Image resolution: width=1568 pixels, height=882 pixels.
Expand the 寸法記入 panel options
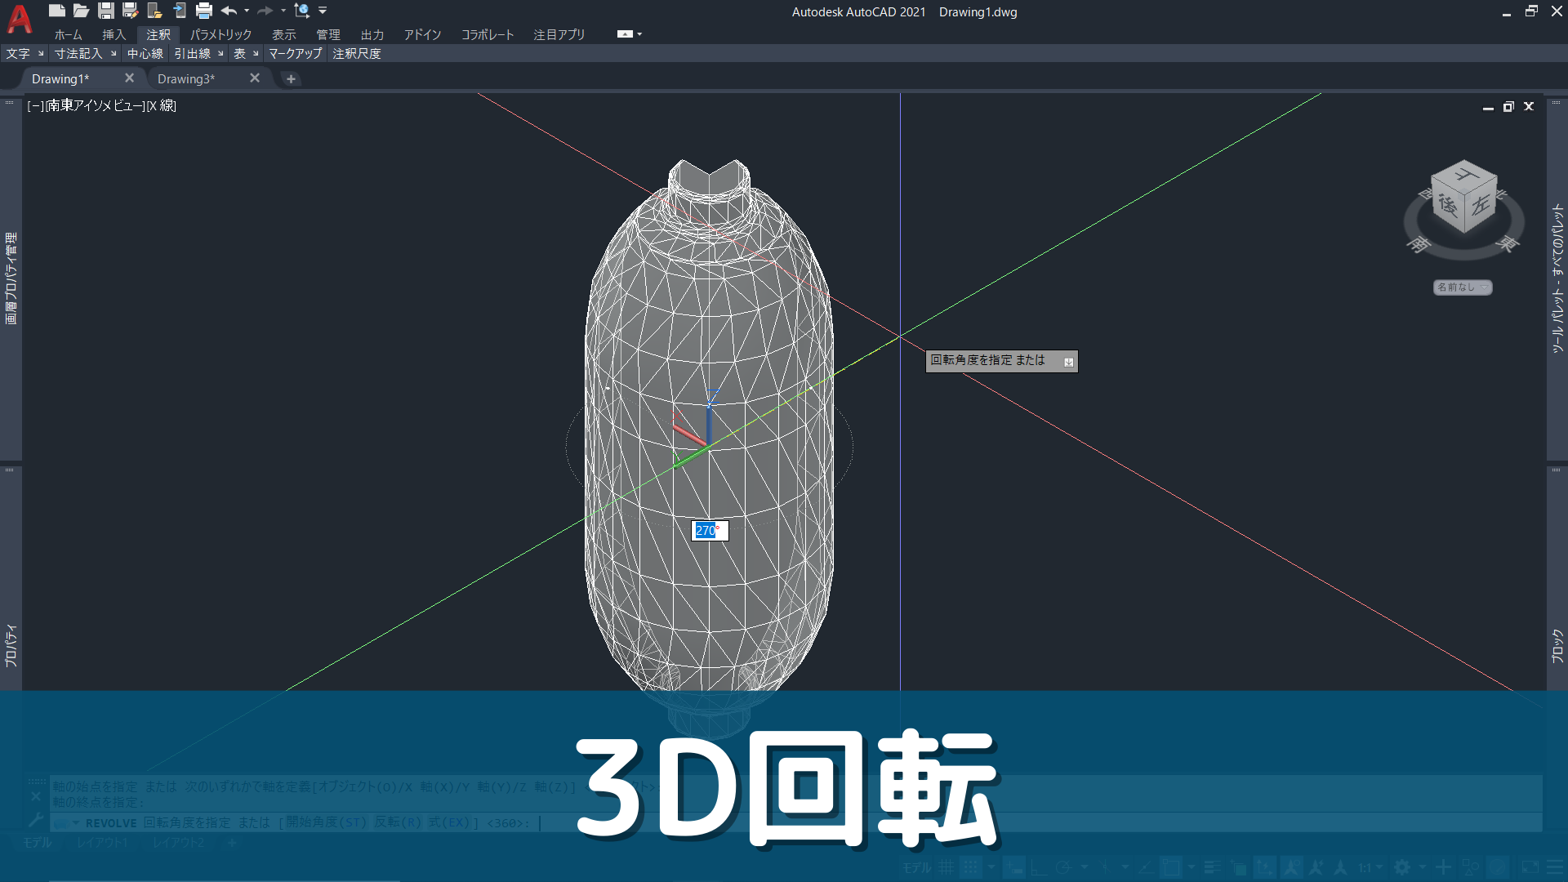pyautogui.click(x=114, y=53)
